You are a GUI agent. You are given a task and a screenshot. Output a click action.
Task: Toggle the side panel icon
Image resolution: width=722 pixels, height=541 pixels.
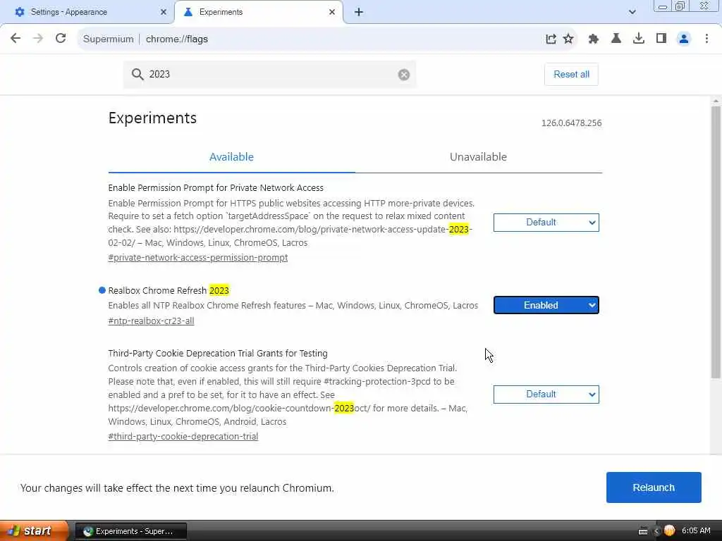[661, 39]
